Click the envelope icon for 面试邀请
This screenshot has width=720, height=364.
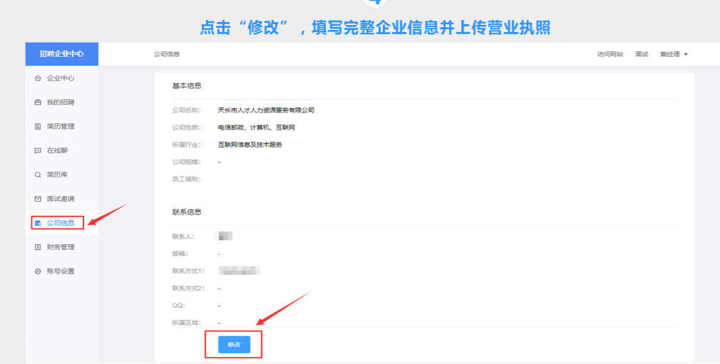click(x=38, y=199)
